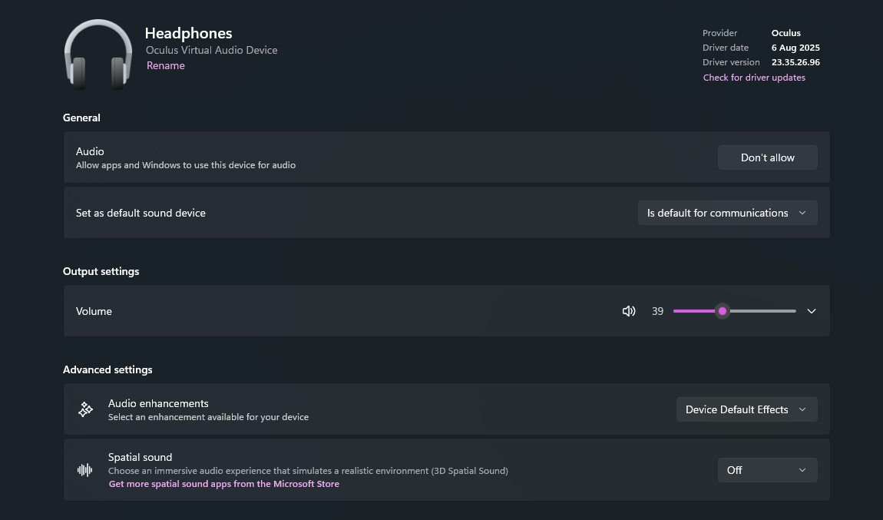The height and width of the screenshot is (520, 883).
Task: Click the volume slider handle
Action: point(723,311)
